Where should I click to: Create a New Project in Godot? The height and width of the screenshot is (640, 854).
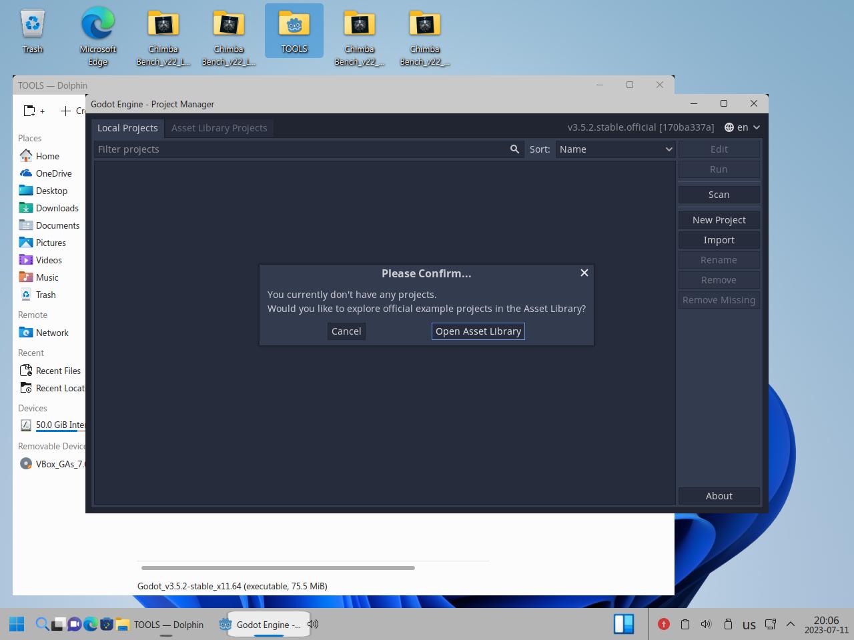click(x=719, y=220)
